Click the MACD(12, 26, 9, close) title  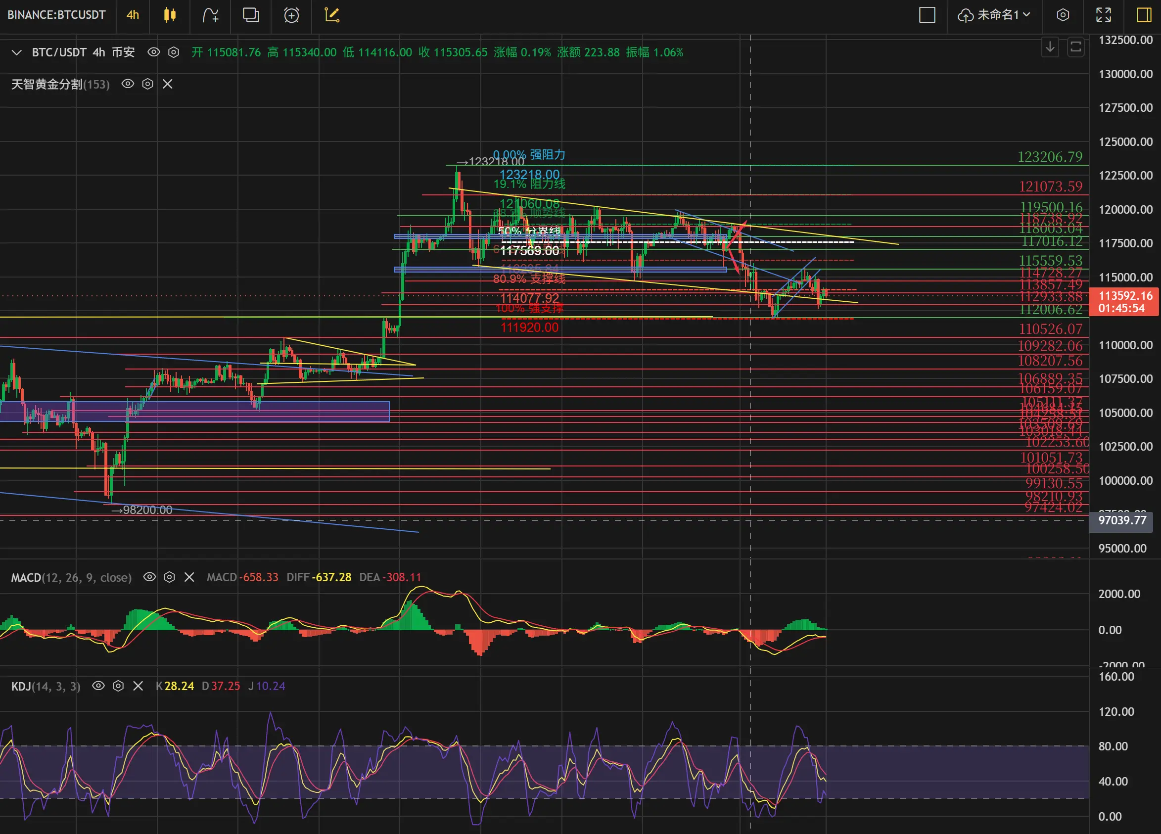coord(71,577)
